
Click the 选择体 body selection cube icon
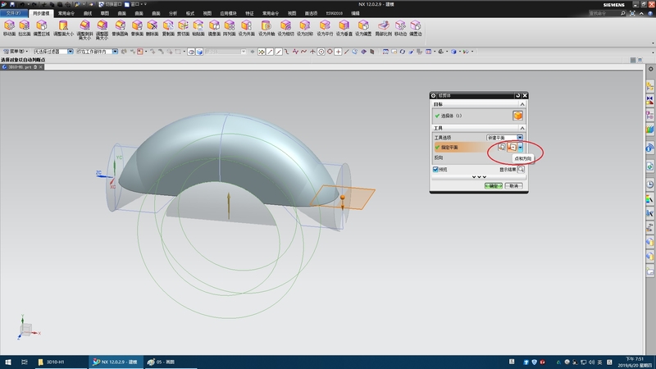tap(517, 116)
